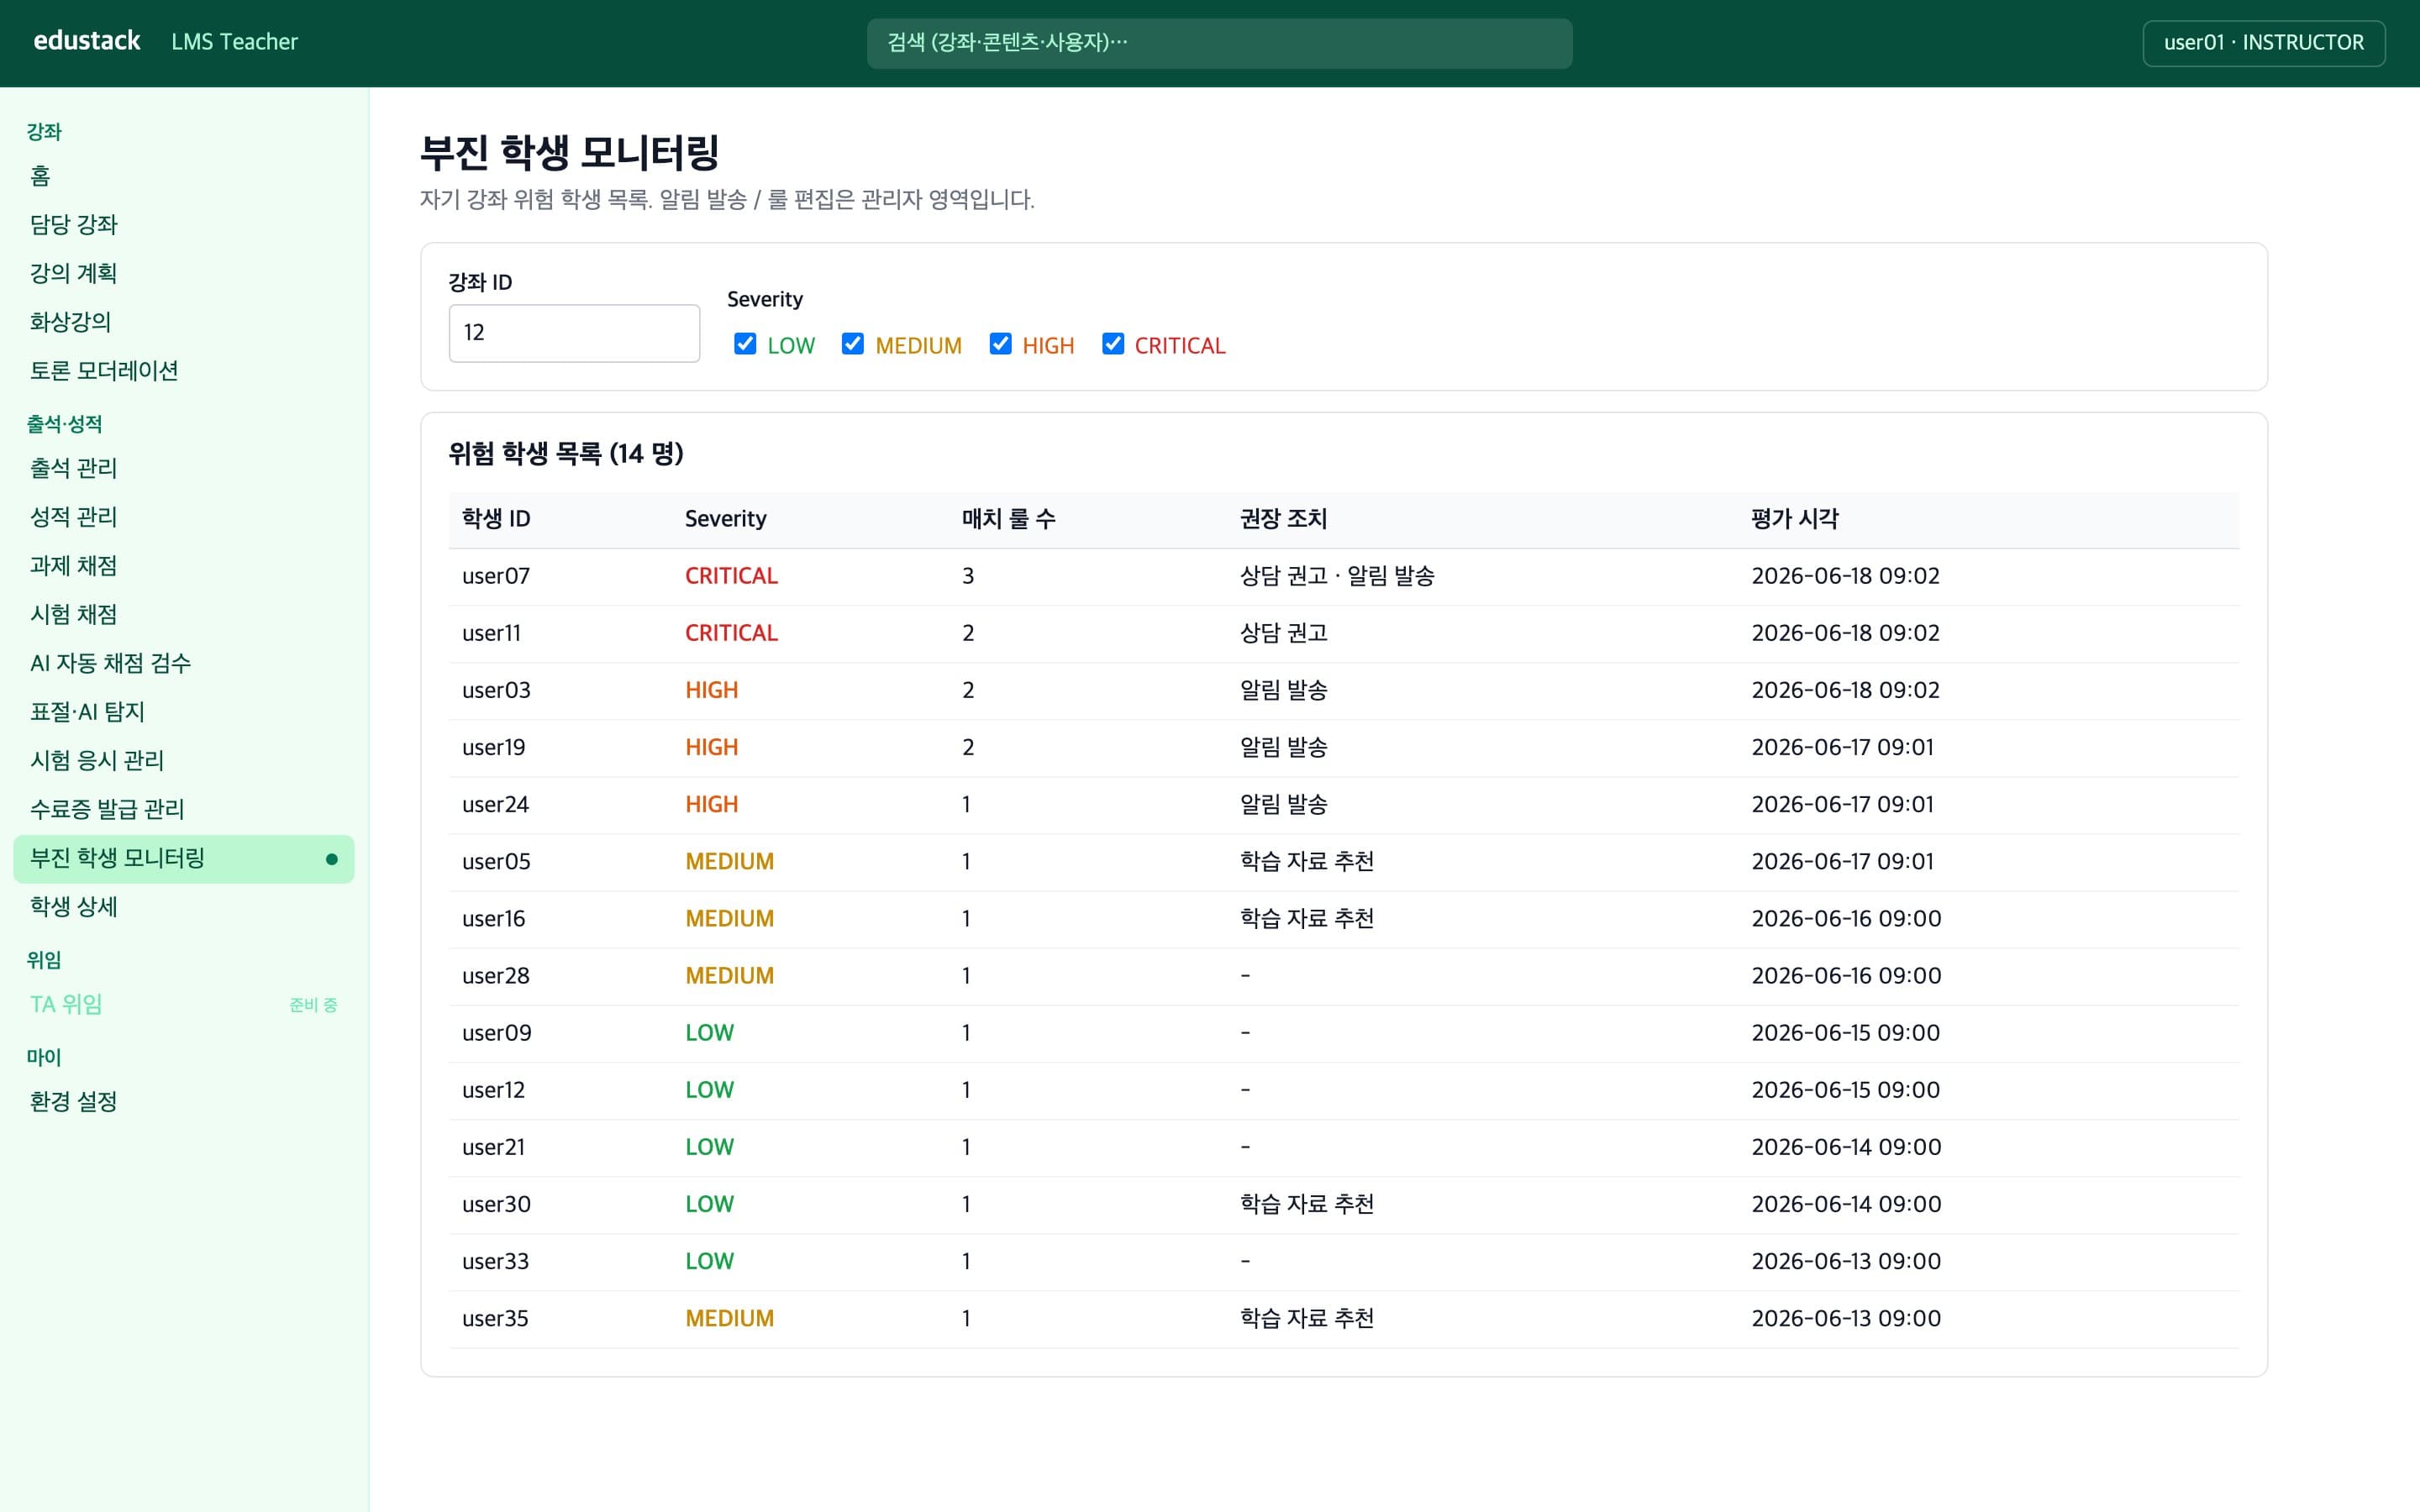Click user07's 상담 권고 · 알림 발송 action
The width and height of the screenshot is (2420, 1512).
[1337, 576]
